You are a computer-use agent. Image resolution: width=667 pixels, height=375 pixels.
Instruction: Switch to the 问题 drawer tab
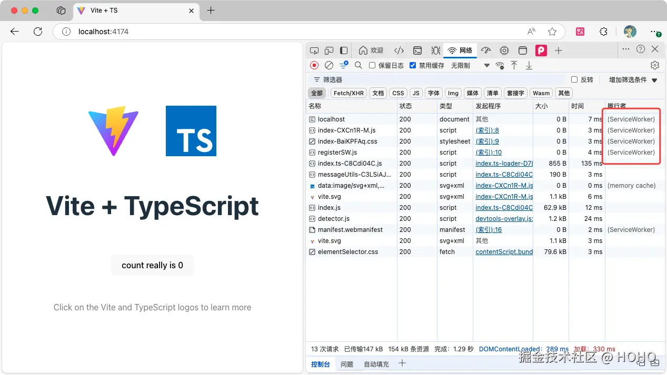(347, 364)
